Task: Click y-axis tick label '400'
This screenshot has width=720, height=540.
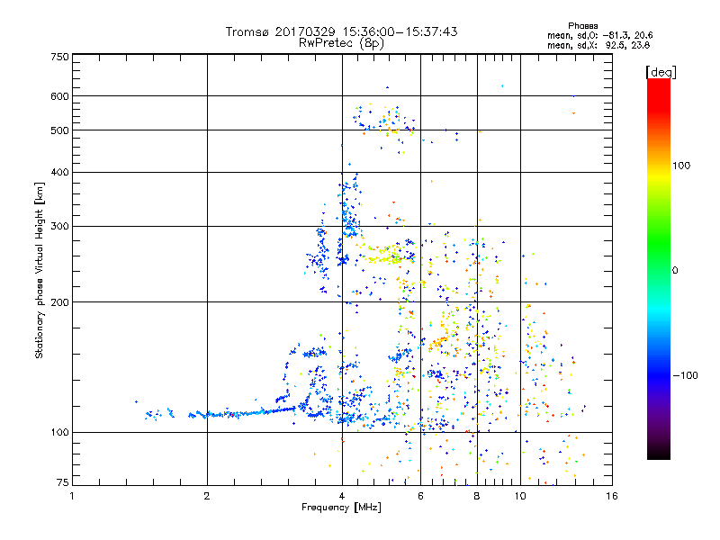Action: 59,172
